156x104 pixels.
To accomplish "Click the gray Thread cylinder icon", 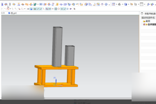I will coord(10,4).
